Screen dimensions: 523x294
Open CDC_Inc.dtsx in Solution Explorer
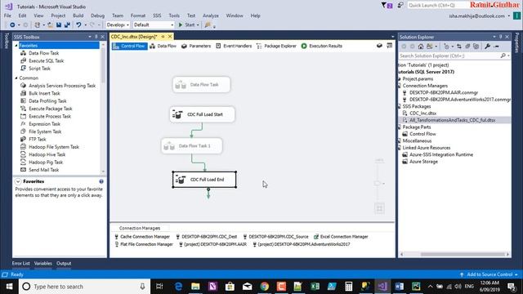[423, 114]
